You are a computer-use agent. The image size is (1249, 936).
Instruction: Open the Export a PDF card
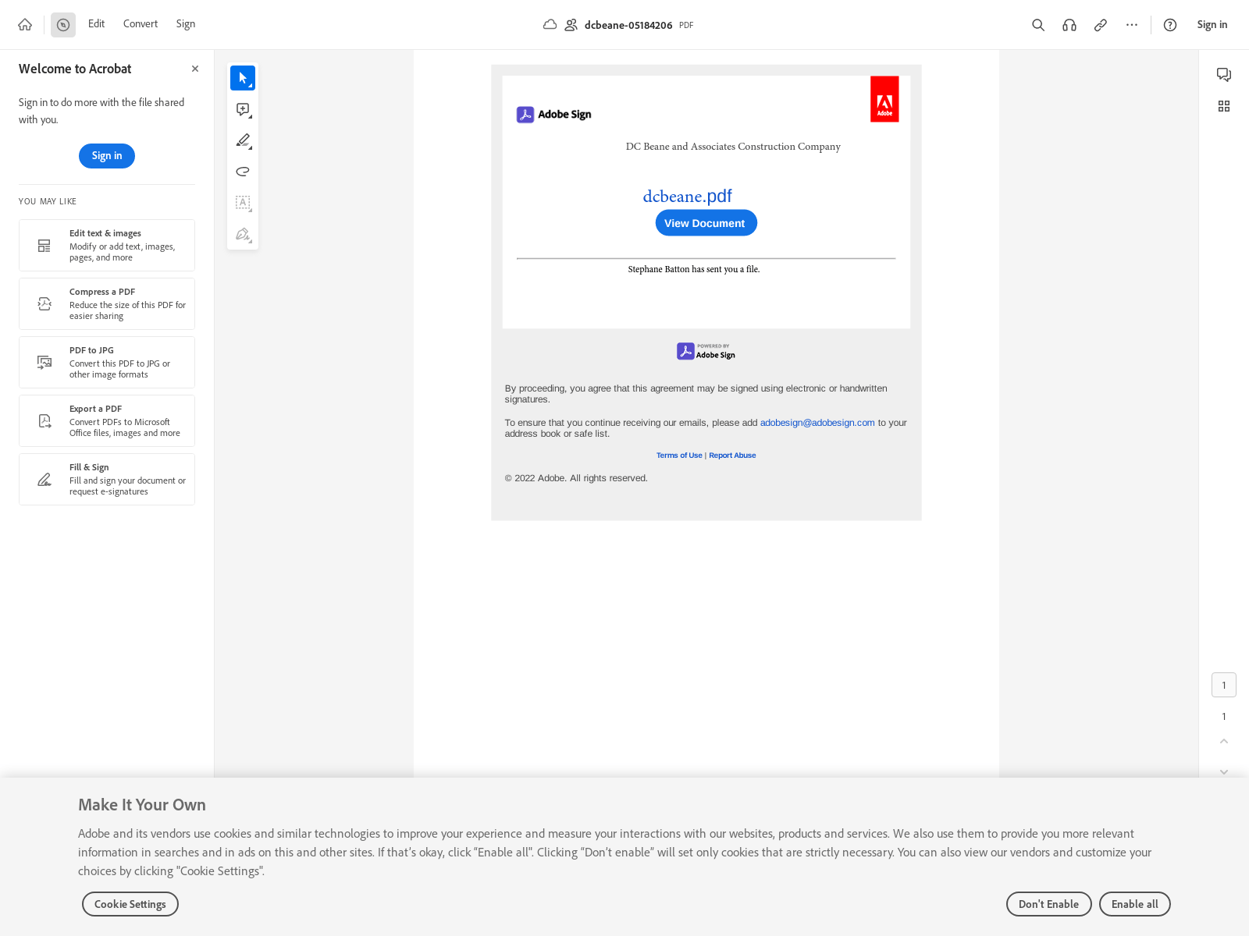click(107, 420)
